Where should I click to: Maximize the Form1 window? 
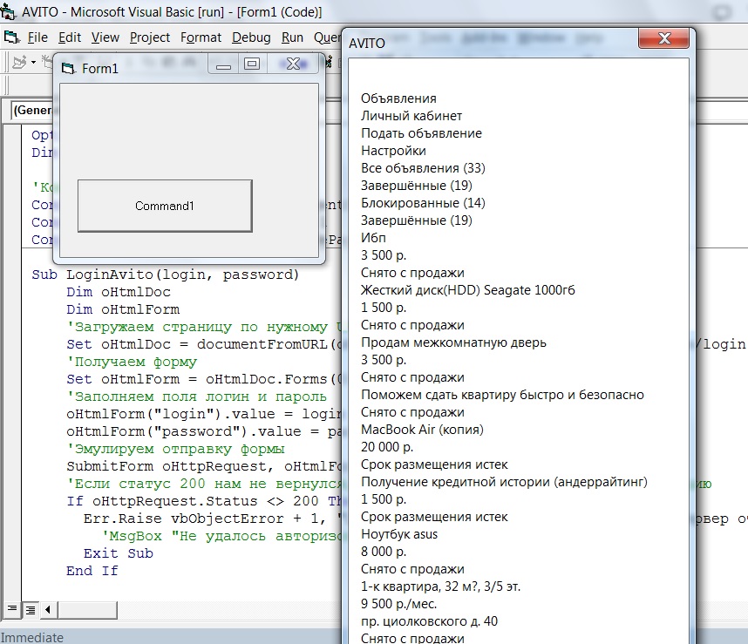click(x=252, y=64)
